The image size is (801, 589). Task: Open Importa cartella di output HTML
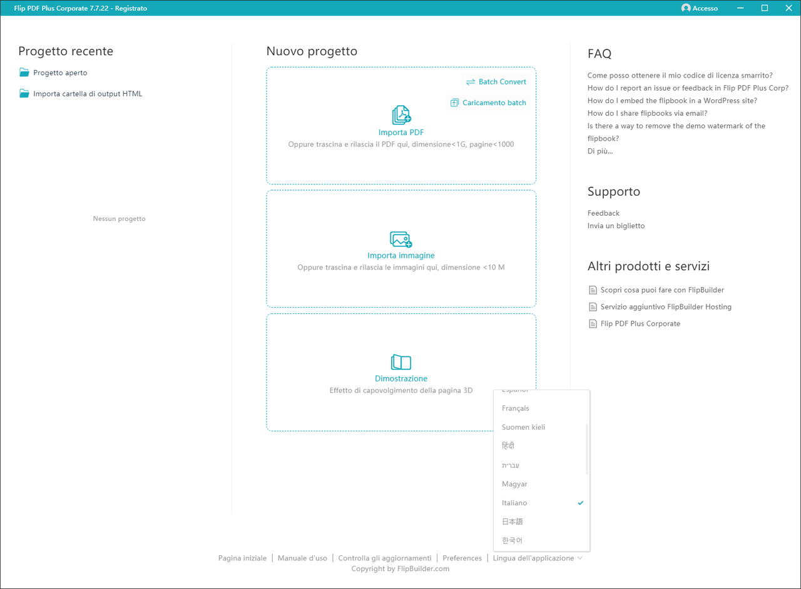coord(88,94)
